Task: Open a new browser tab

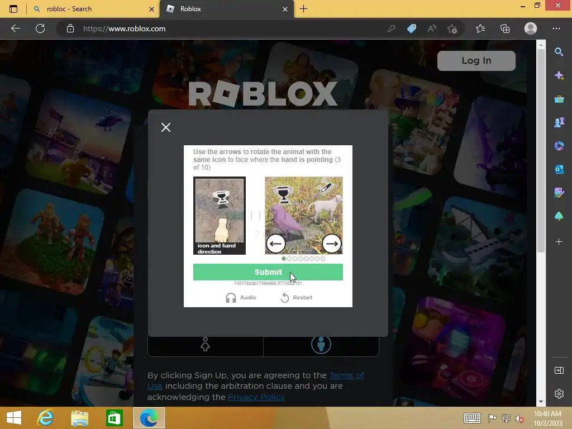Action: point(303,9)
